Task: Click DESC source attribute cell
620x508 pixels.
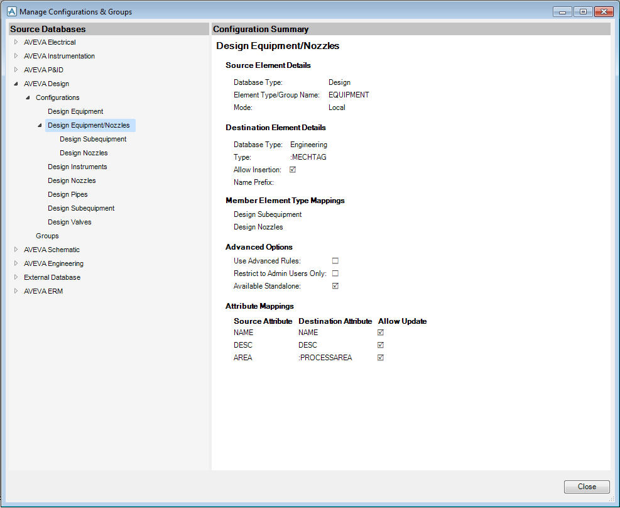Action: pyautogui.click(x=242, y=345)
